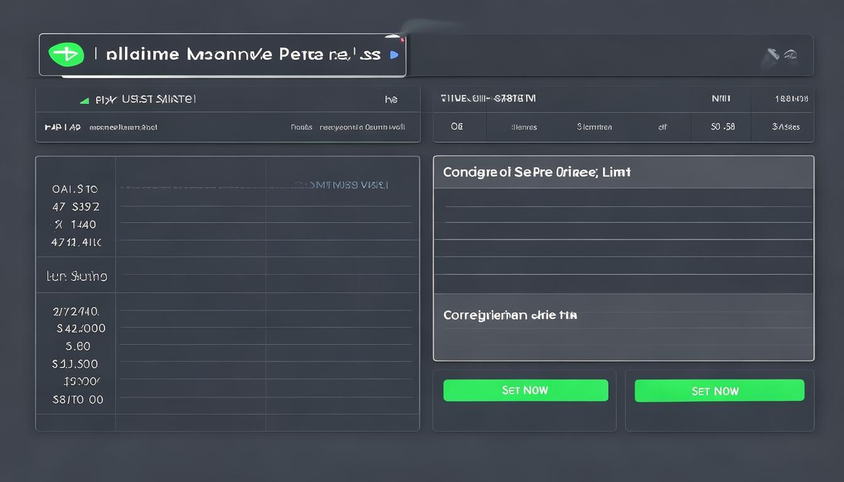Click the 'X 1440' row label
The image size is (844, 482).
coord(75,225)
